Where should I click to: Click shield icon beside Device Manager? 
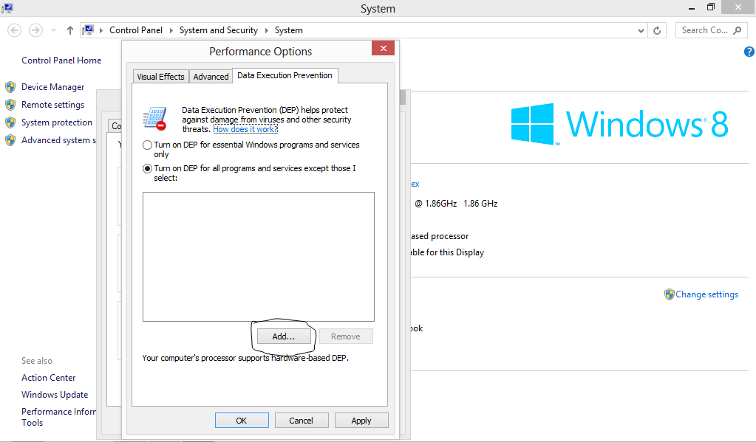point(10,86)
